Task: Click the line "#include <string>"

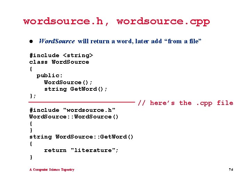Action: coord(61,55)
